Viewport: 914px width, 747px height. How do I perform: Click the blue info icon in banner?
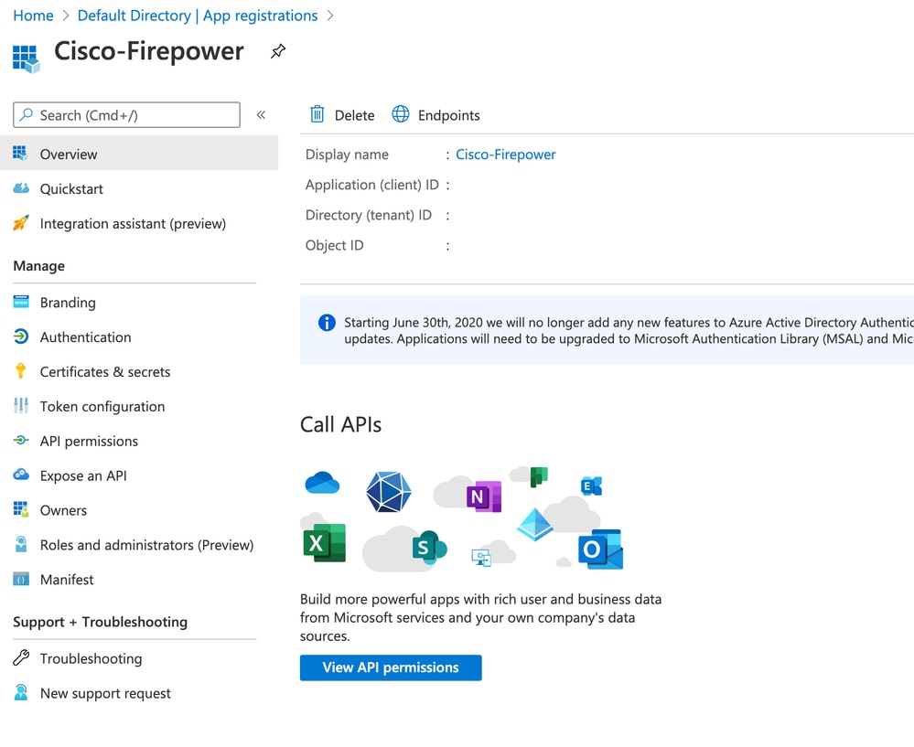coord(327,322)
